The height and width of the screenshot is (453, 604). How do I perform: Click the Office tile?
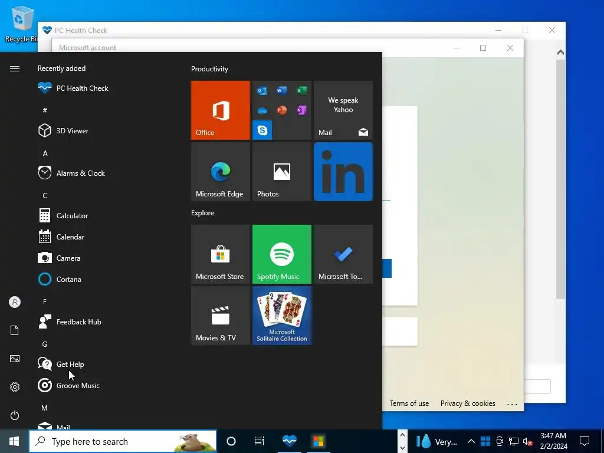click(221, 110)
